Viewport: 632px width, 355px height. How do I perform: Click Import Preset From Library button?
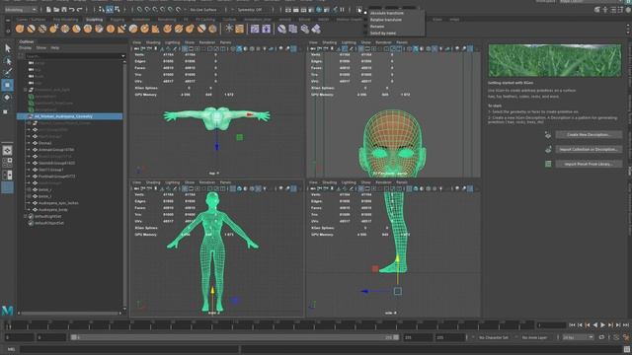(589, 164)
